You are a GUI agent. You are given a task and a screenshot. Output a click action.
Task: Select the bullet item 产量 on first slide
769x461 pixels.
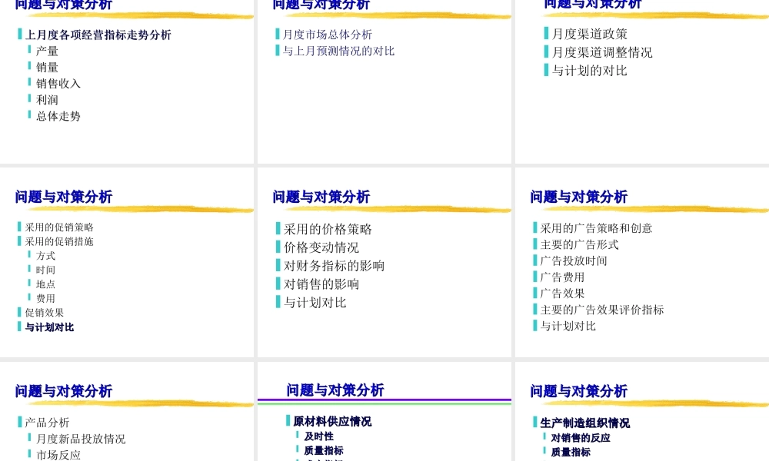47,51
